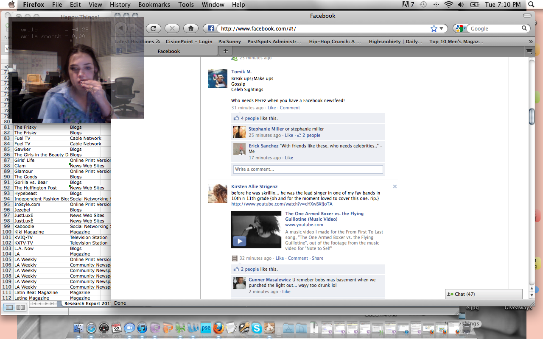543x339 pixels.
Task: Switch Excel to page layout view
Action: pos(20,307)
